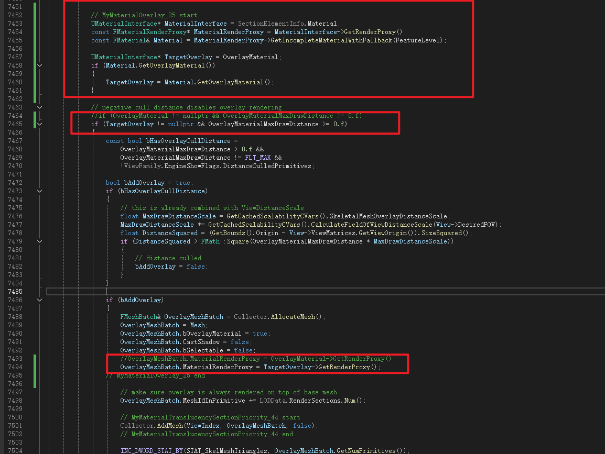Screen dimensions: 605x454
Task: Click the green change bar beside line 7494
Action: pos(35,367)
